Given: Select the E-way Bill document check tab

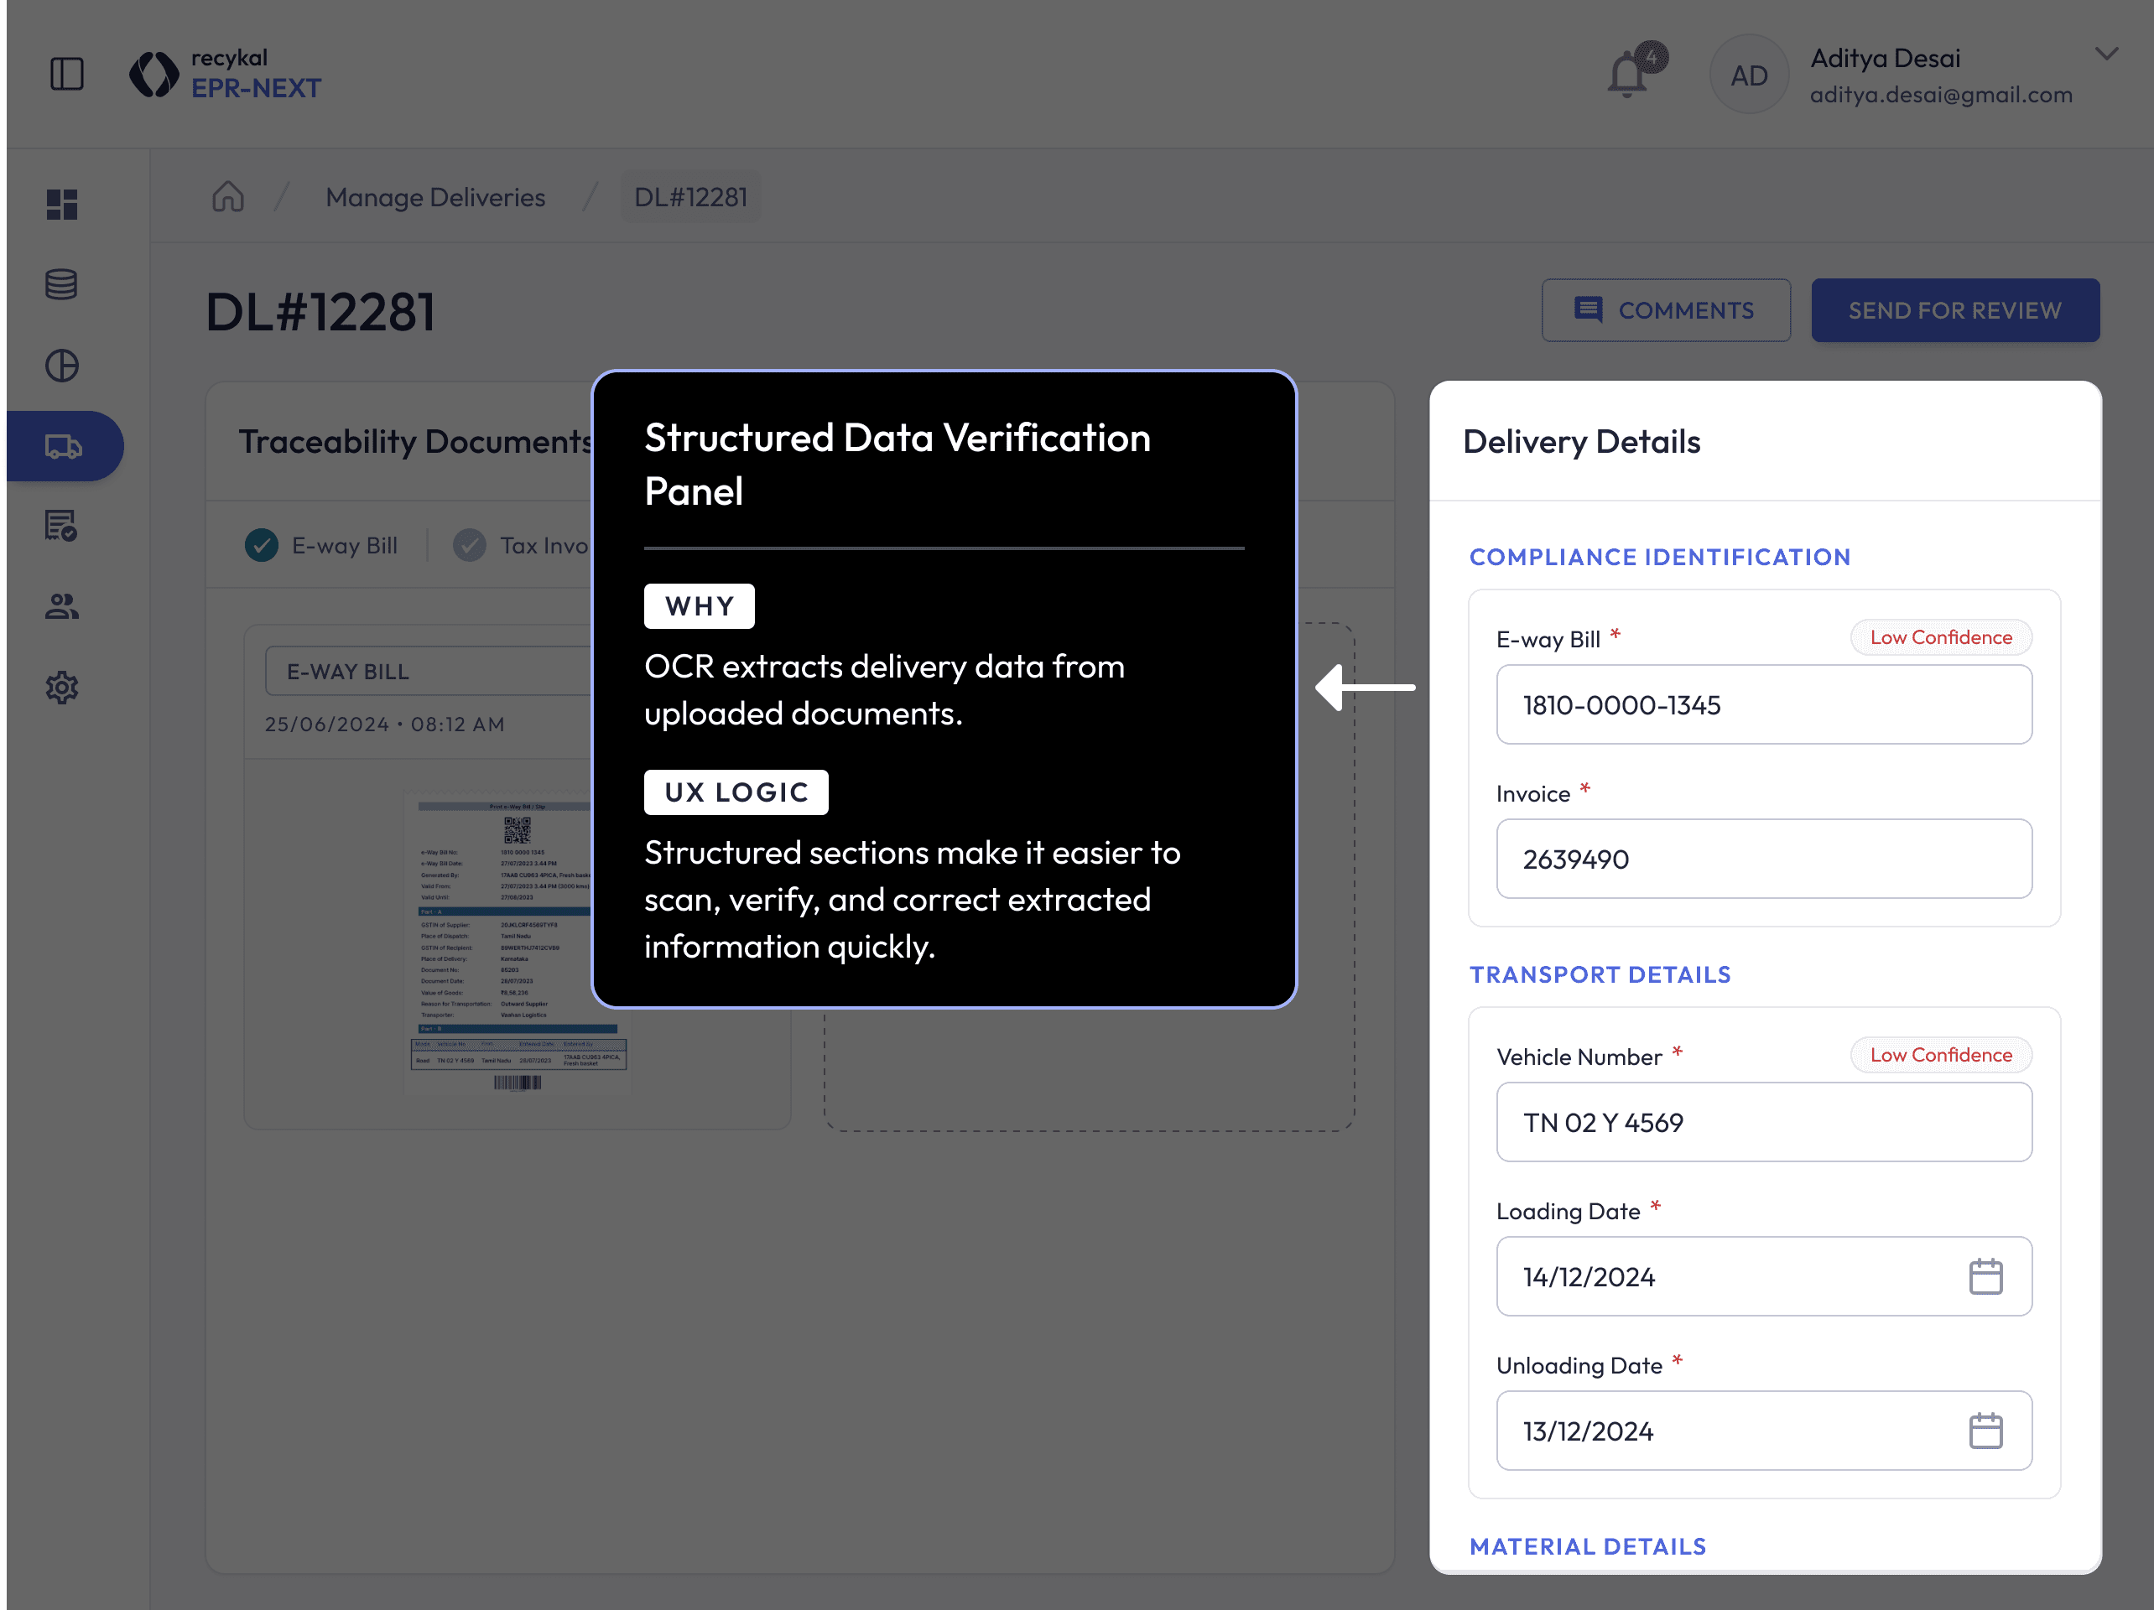Looking at the screenshot, I should 321,545.
